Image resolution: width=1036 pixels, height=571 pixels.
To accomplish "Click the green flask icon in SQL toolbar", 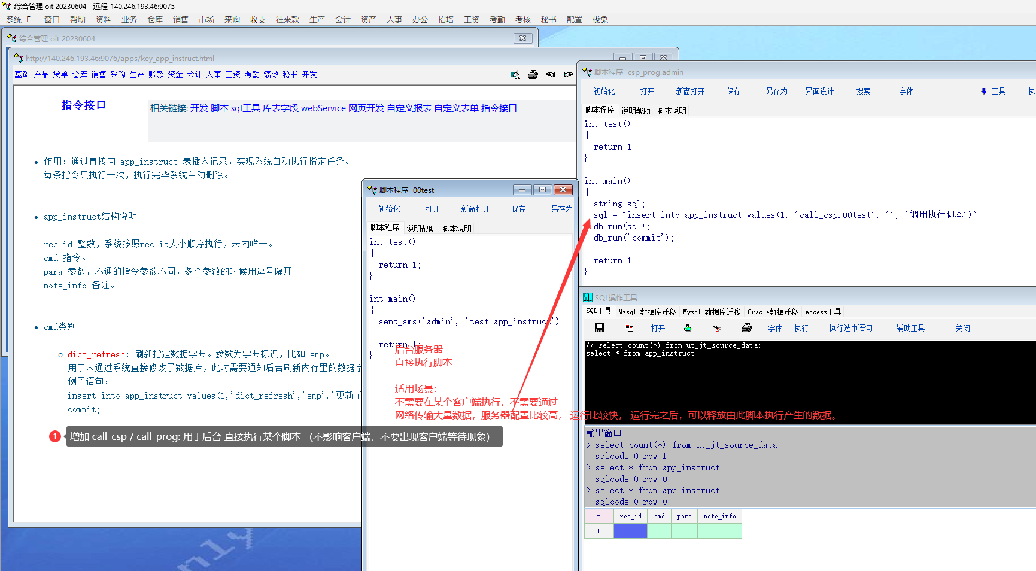I will (688, 328).
